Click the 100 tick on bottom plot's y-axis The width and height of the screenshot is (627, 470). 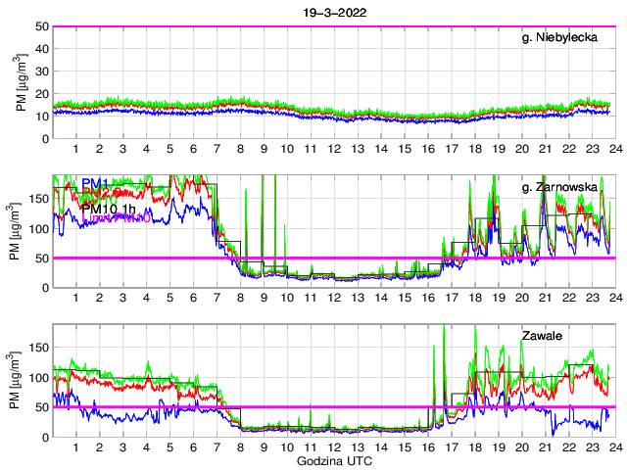[39, 377]
